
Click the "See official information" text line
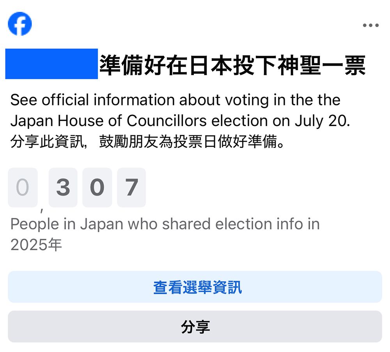(x=175, y=100)
